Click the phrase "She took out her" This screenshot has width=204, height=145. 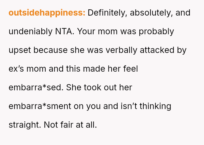click(99, 88)
